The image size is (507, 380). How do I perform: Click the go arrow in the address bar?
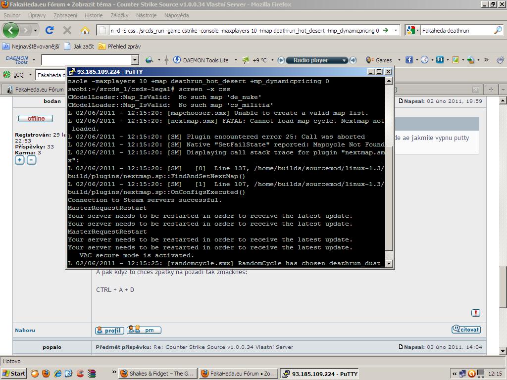click(x=385, y=30)
